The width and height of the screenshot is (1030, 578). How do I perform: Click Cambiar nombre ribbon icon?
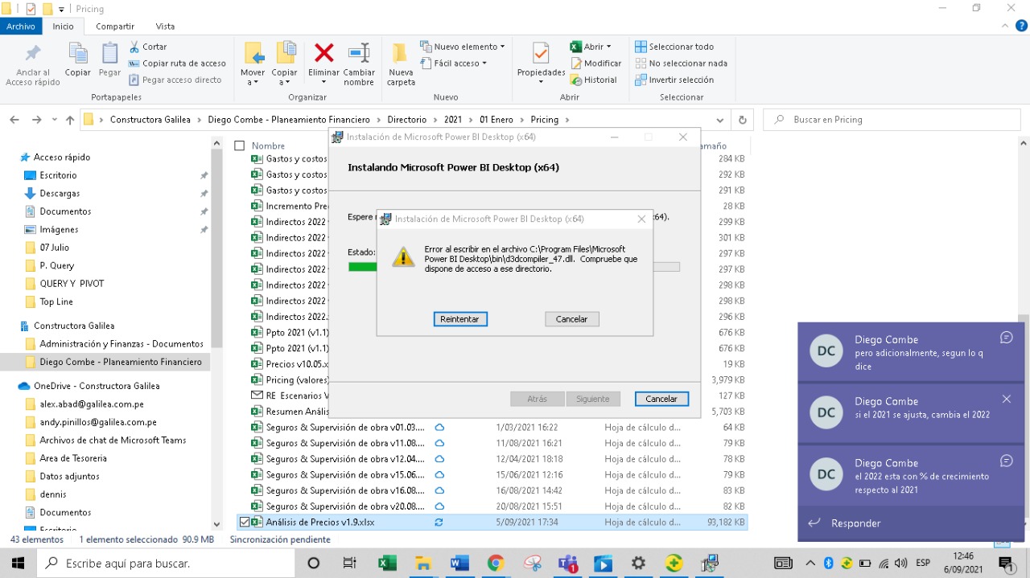click(x=359, y=54)
